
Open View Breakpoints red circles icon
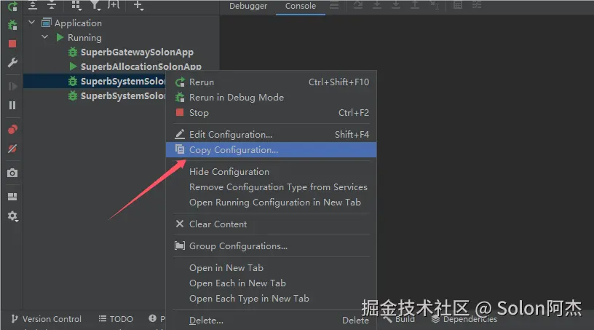tap(12, 130)
